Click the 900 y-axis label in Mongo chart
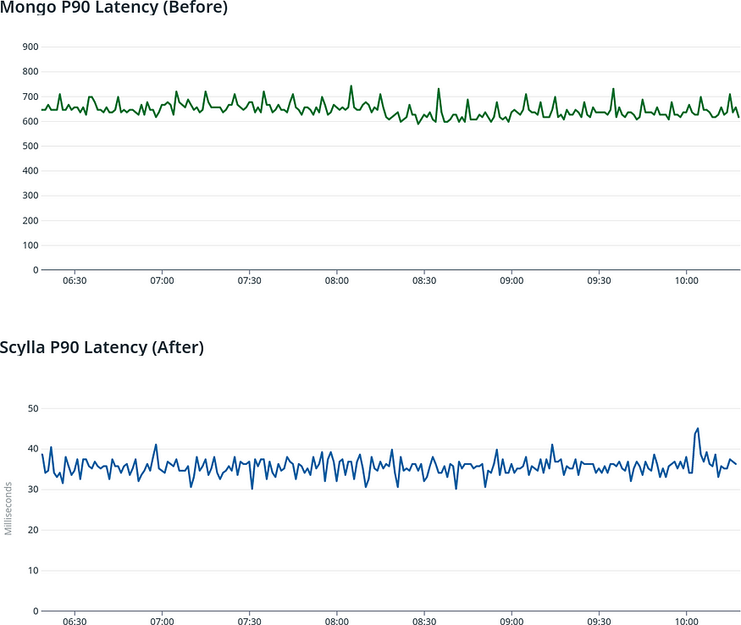Screen dimensions: 741x625 pyautogui.click(x=30, y=47)
